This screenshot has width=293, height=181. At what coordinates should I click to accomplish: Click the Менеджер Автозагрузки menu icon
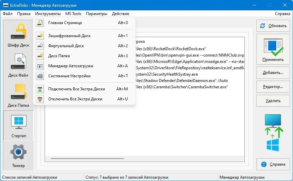point(40,66)
